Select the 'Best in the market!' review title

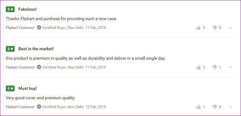36,49
